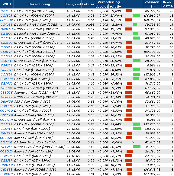174x176 pixels.
Task: Open WKN link CZ1541
Action: click(6, 124)
